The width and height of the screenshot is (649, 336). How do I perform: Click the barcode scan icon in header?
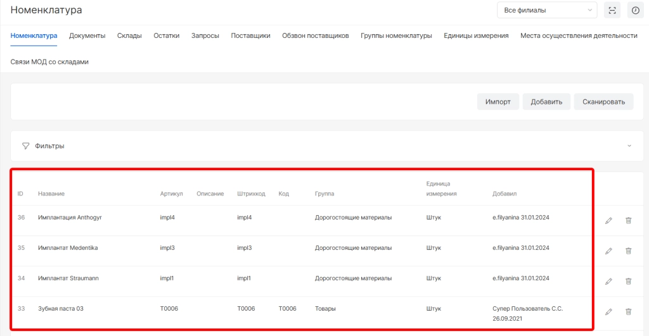click(x=612, y=10)
